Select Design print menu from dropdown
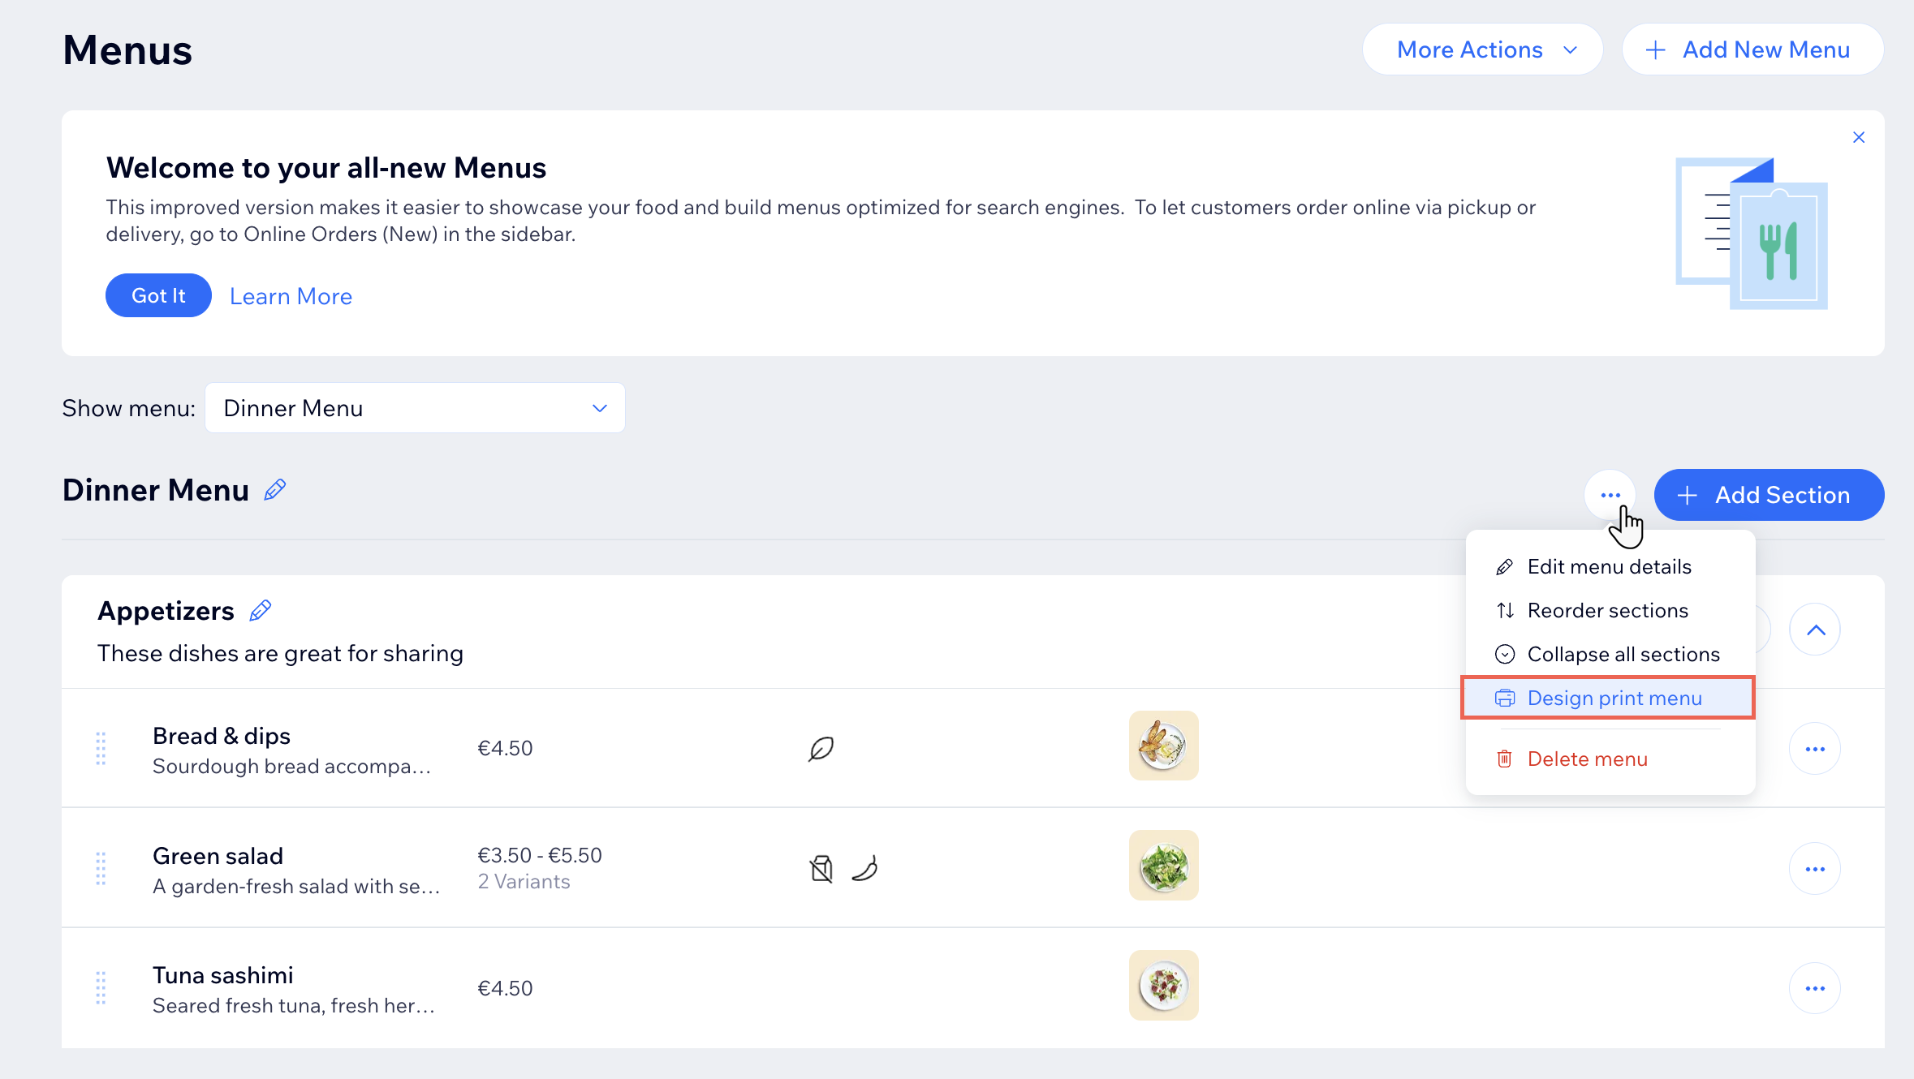 [1614, 697]
